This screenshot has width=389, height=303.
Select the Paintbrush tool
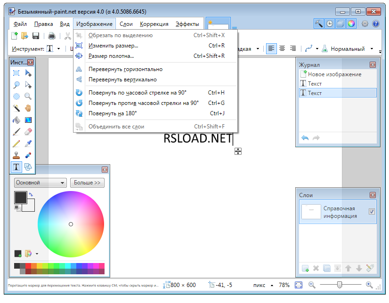(x=16, y=132)
